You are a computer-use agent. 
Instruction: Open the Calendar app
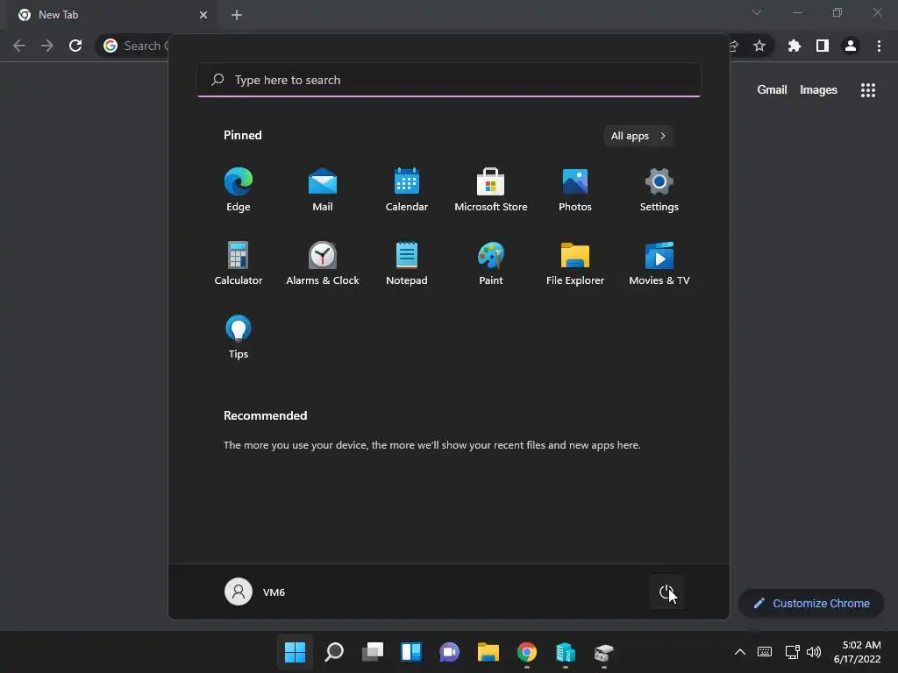tap(407, 190)
